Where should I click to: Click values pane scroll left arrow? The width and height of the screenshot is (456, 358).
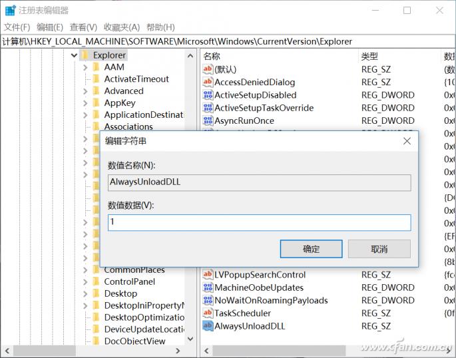(206, 351)
